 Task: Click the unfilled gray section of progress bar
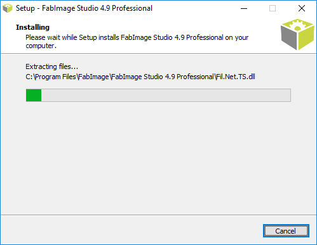pyautogui.click(x=166, y=96)
